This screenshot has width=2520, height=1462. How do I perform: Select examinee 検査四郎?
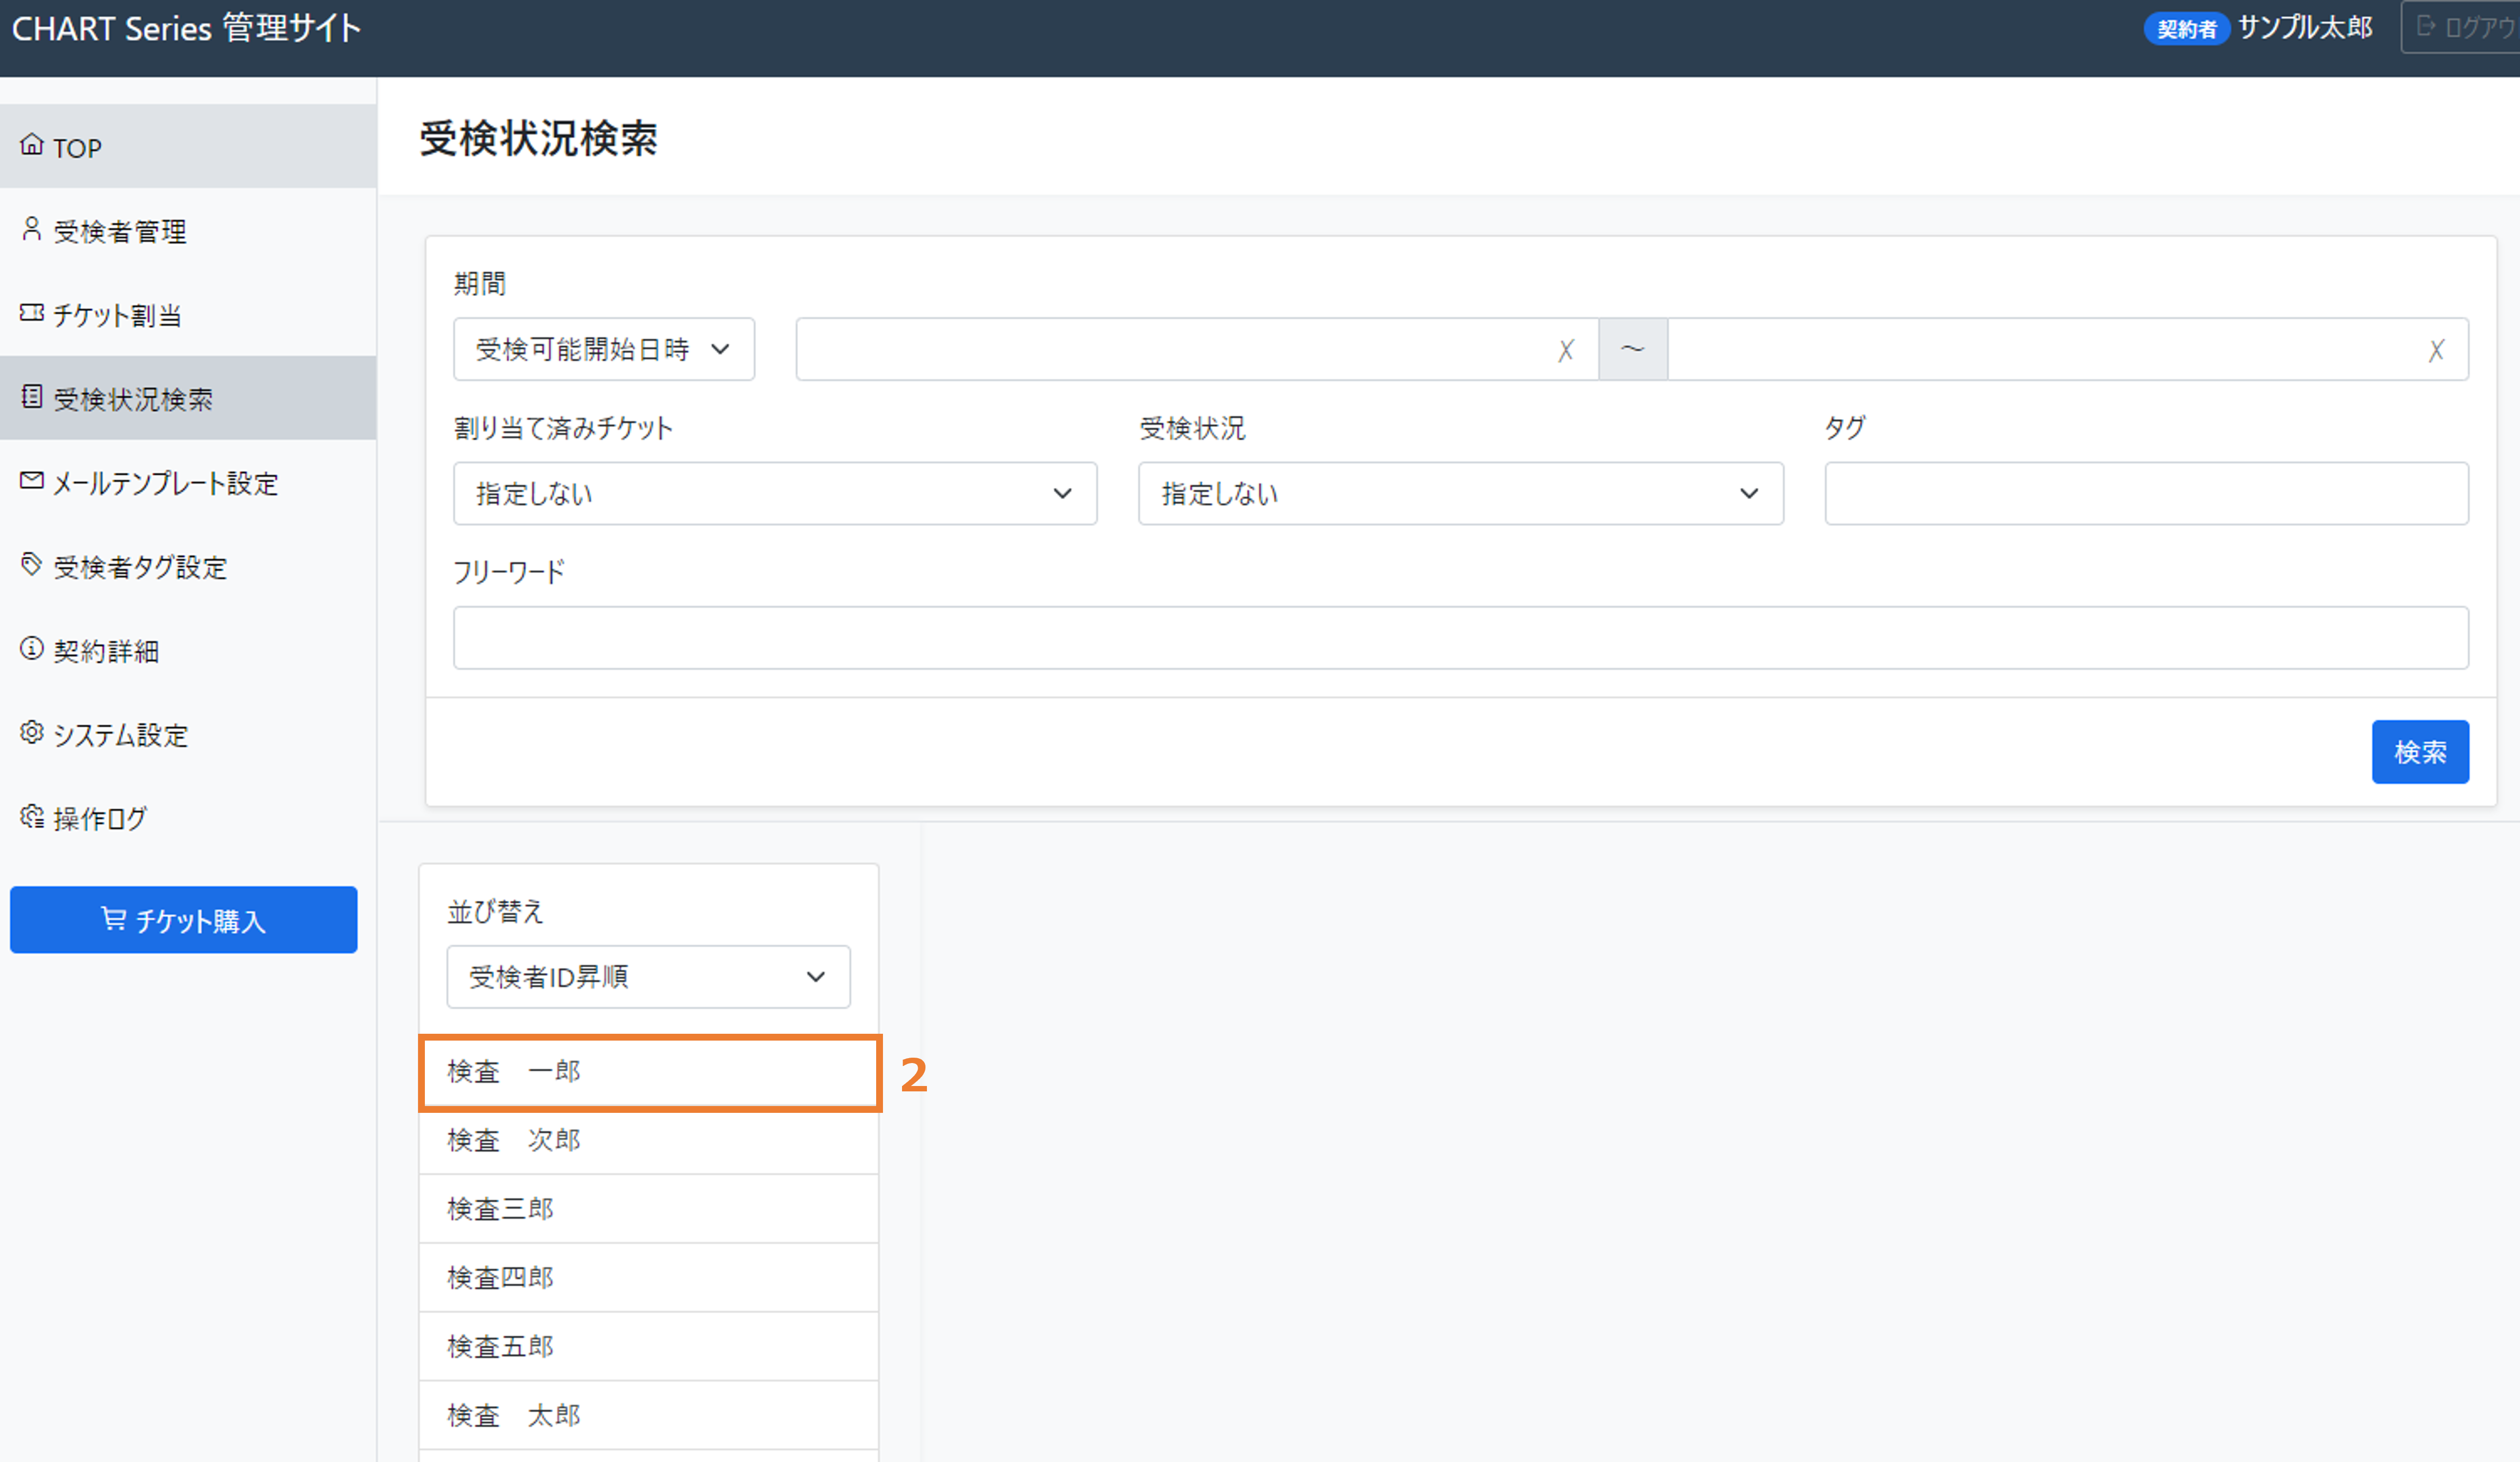[649, 1278]
